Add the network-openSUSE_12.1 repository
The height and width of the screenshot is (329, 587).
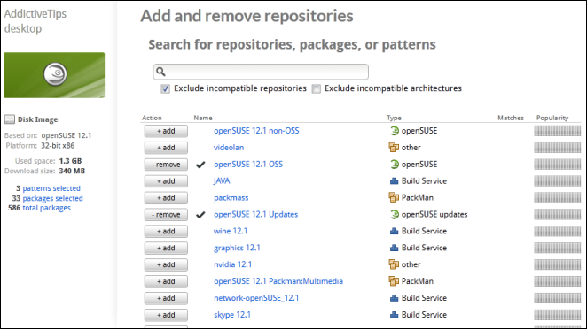click(x=166, y=298)
